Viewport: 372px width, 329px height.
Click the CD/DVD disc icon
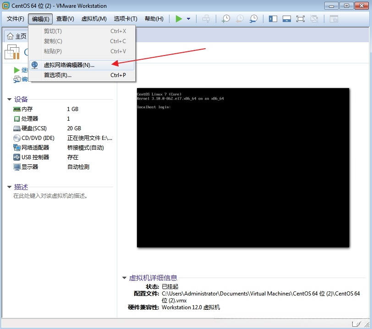click(x=16, y=138)
